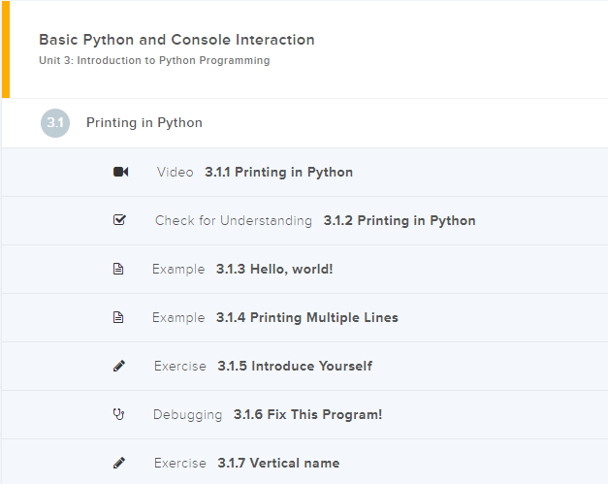Viewport: 608px width, 484px height.
Task: Click the Check for Understanding label
Action: coord(234,221)
